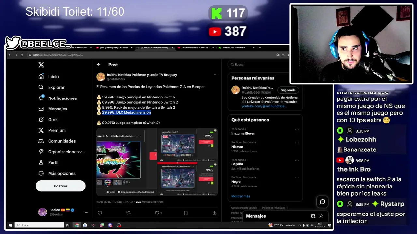Open Condiciones de Servicio link
The height and width of the screenshot is (234, 417).
tap(244, 208)
